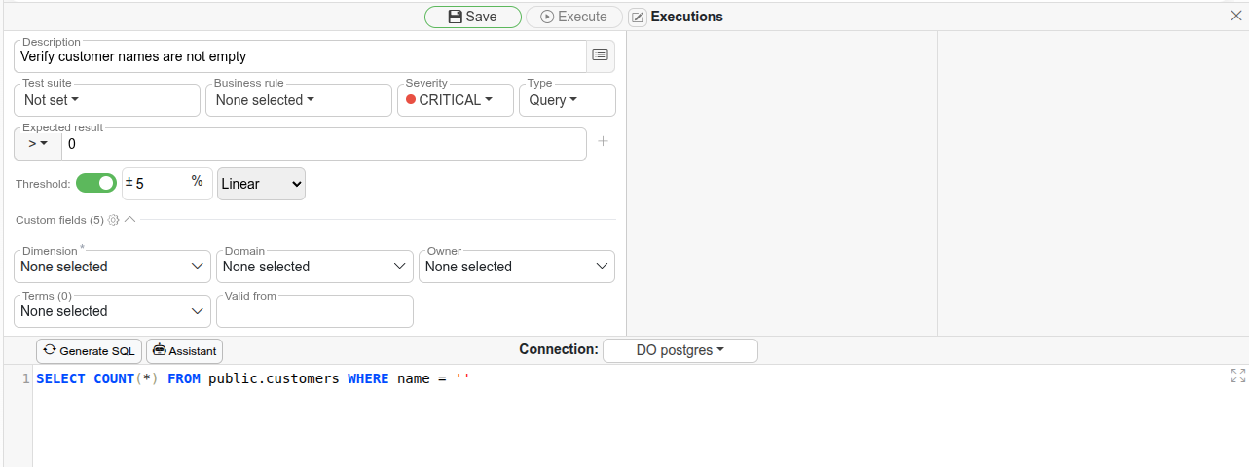
Task: Open the Test suite dropdown
Action: [107, 100]
